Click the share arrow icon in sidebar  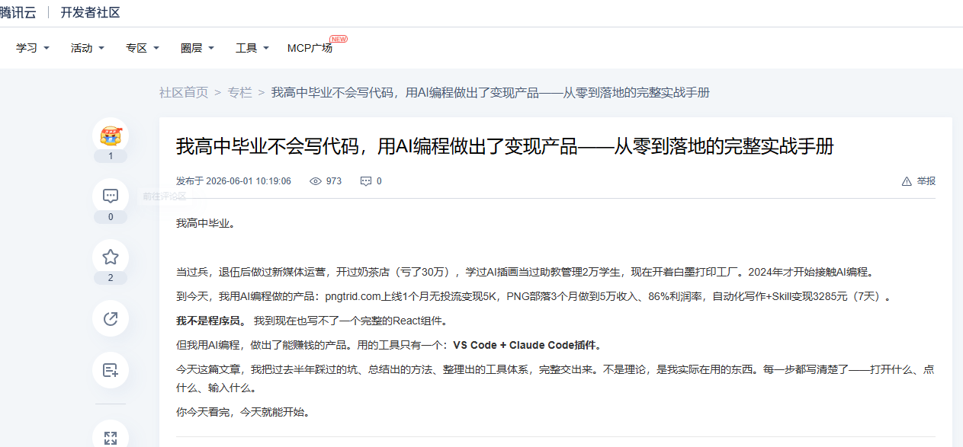pos(111,318)
